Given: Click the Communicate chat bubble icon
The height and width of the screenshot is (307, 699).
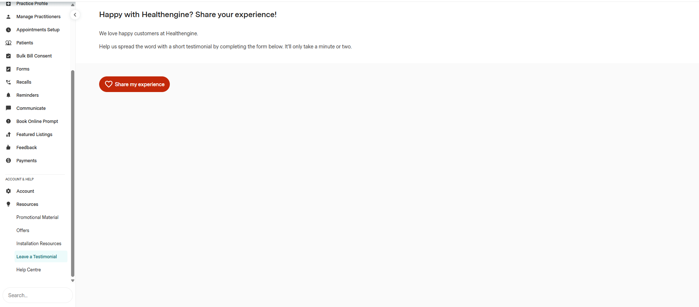Looking at the screenshot, I should point(8,108).
